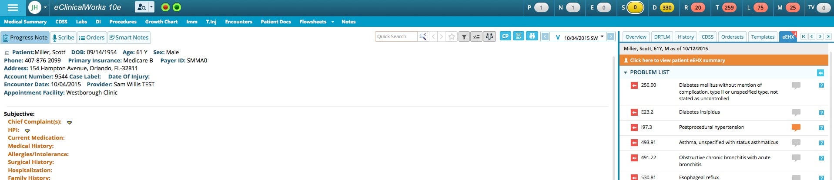The width and height of the screenshot is (834, 180).
Task: Click the S counter yellow badge
Action: [635, 7]
